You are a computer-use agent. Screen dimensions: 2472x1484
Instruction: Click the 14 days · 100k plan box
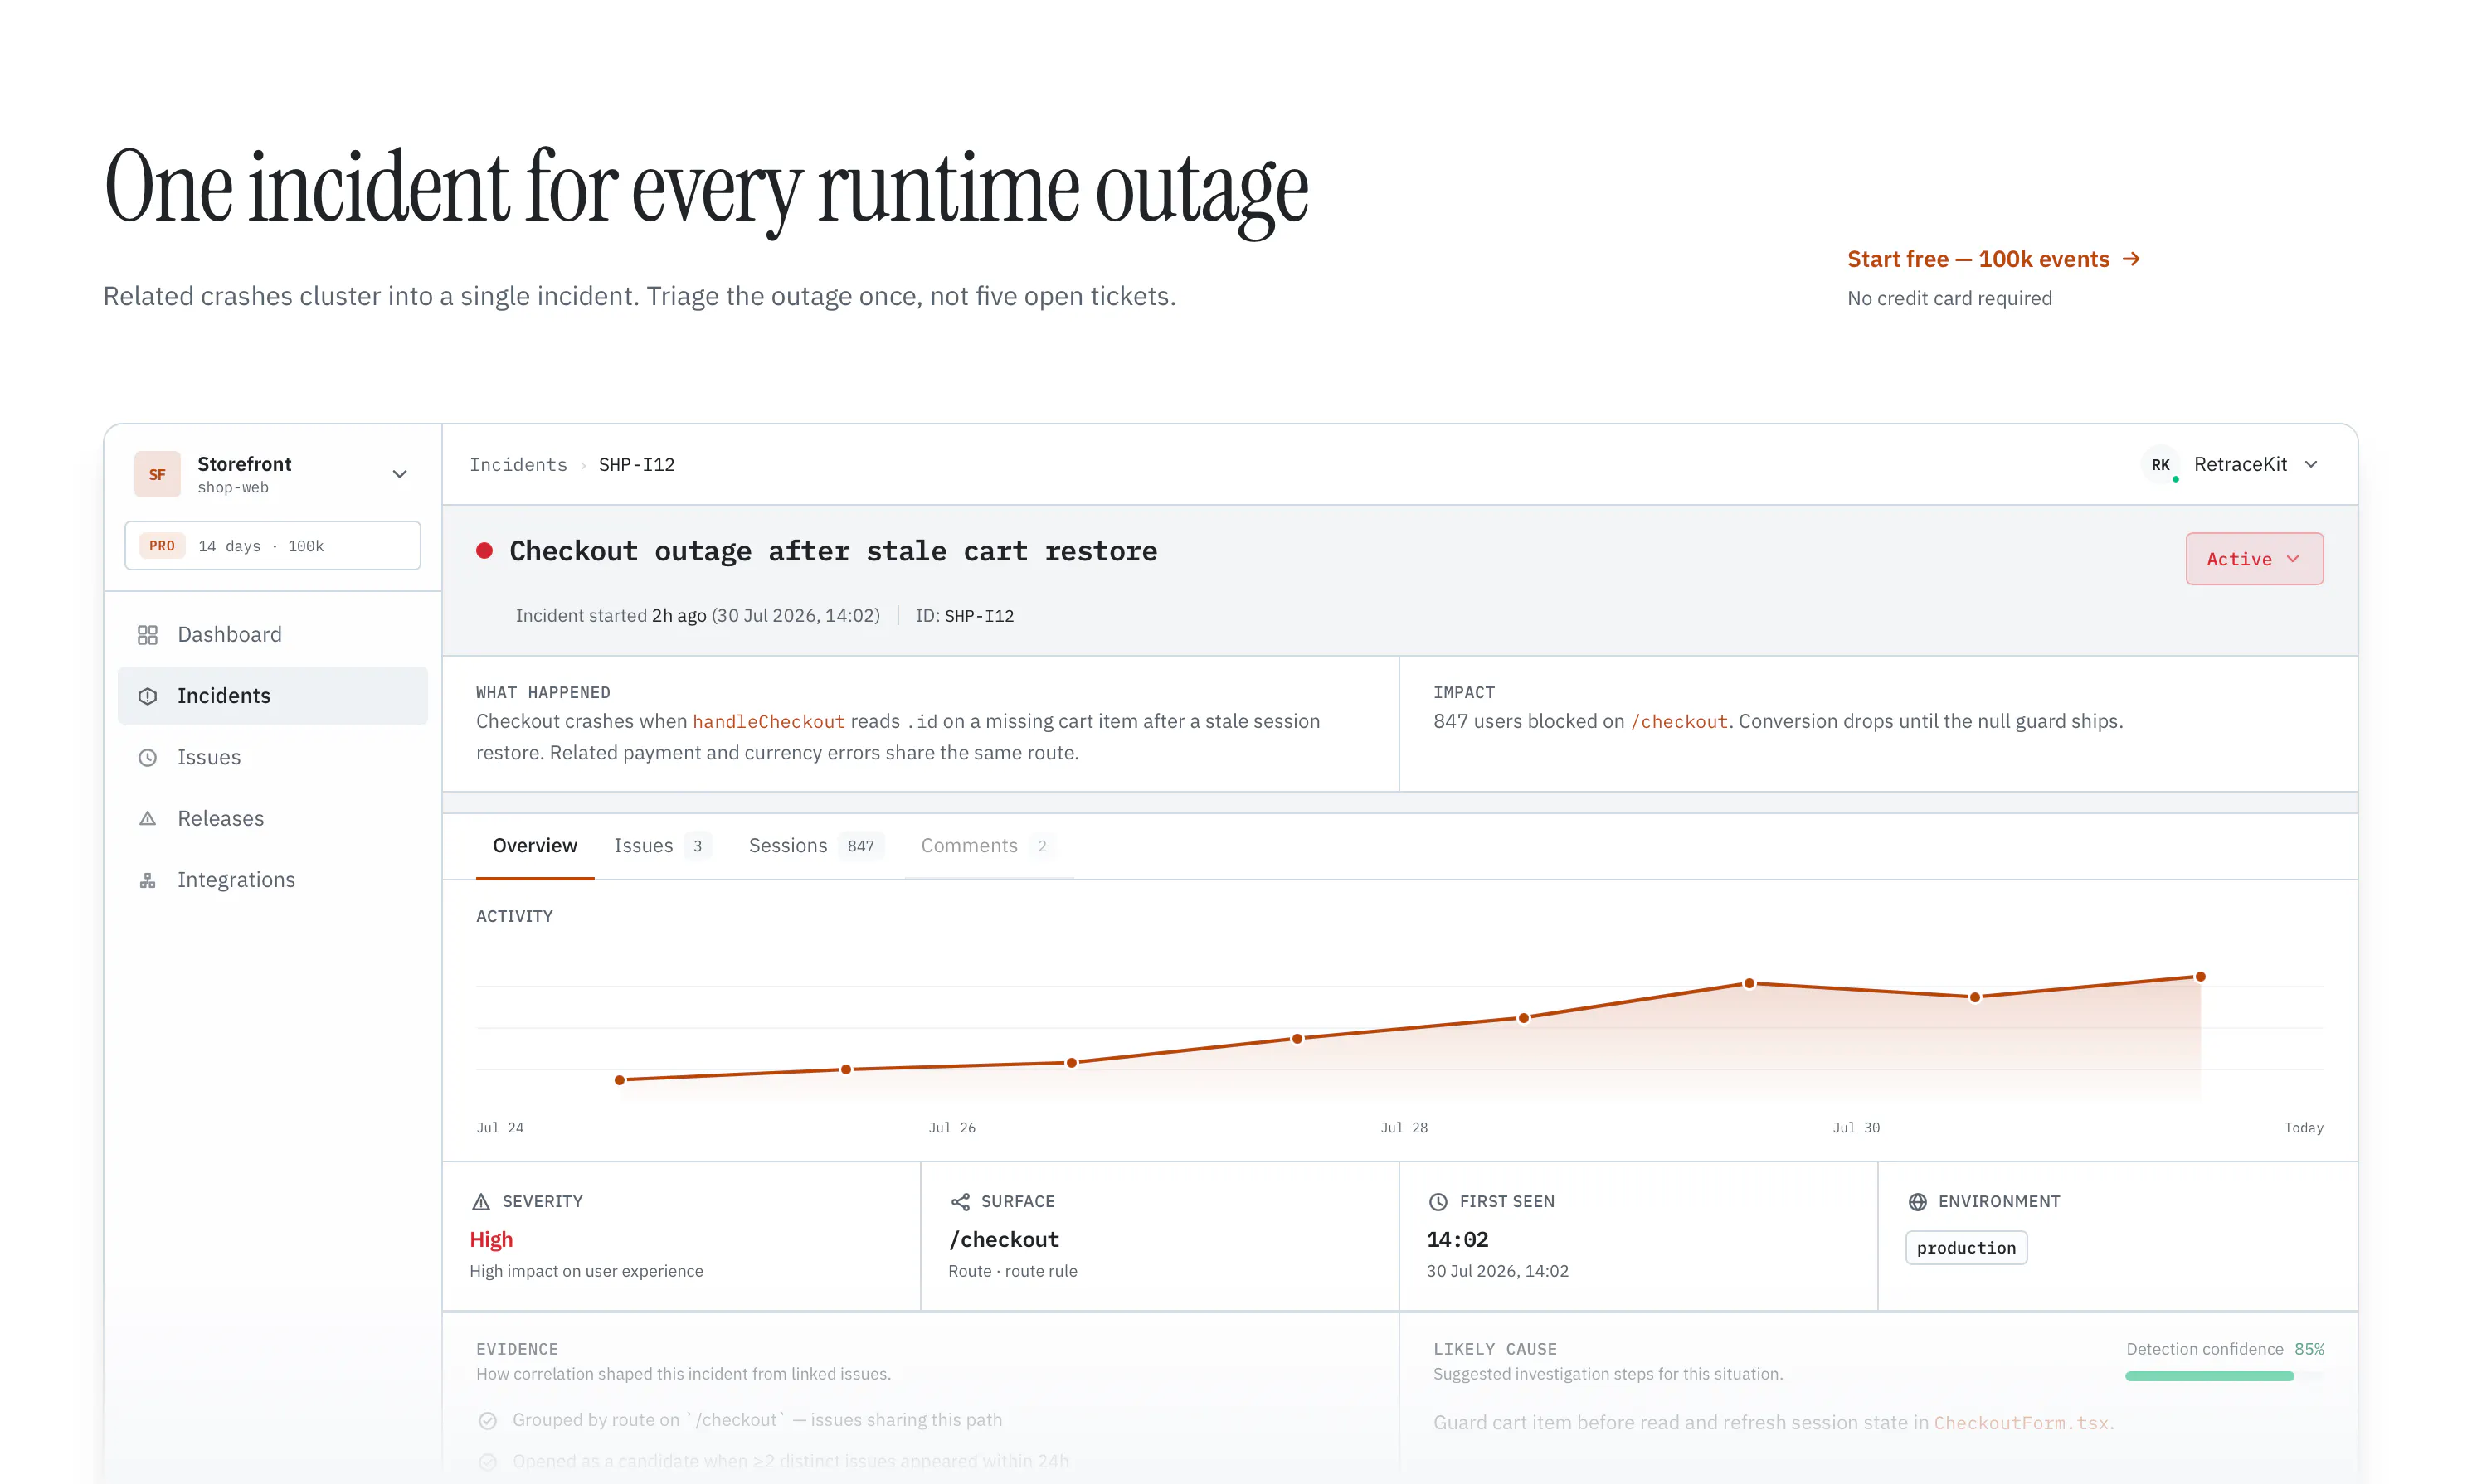point(272,546)
